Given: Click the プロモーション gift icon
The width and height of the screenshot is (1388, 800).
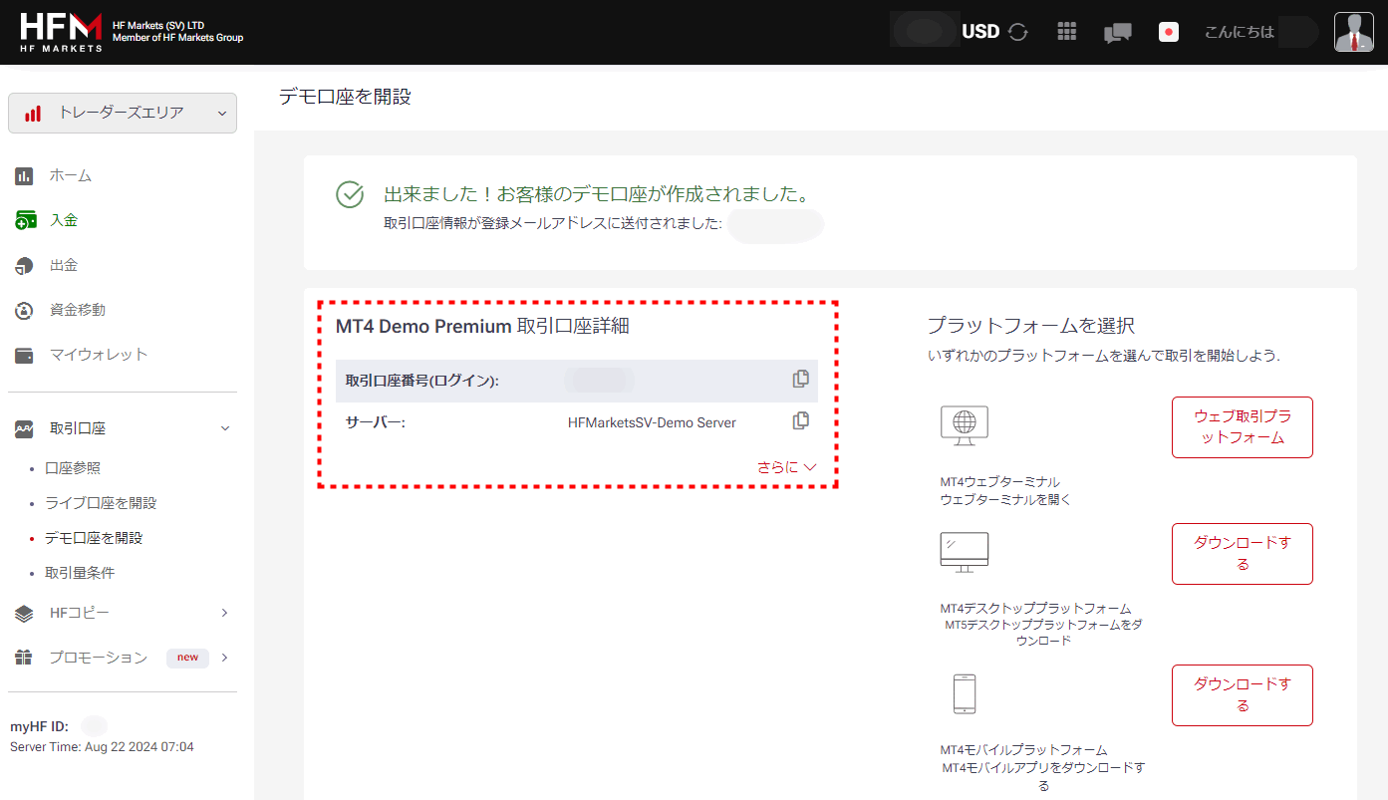Looking at the screenshot, I should point(25,658).
